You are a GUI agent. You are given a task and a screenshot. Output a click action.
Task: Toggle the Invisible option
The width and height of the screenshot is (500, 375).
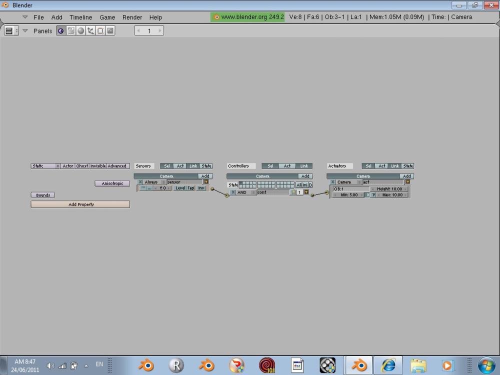pos(98,166)
